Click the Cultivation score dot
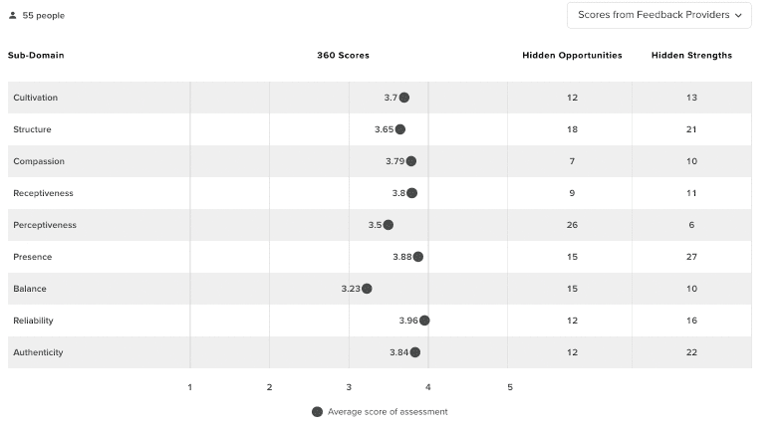Screen dimensions: 784x431 [404, 98]
